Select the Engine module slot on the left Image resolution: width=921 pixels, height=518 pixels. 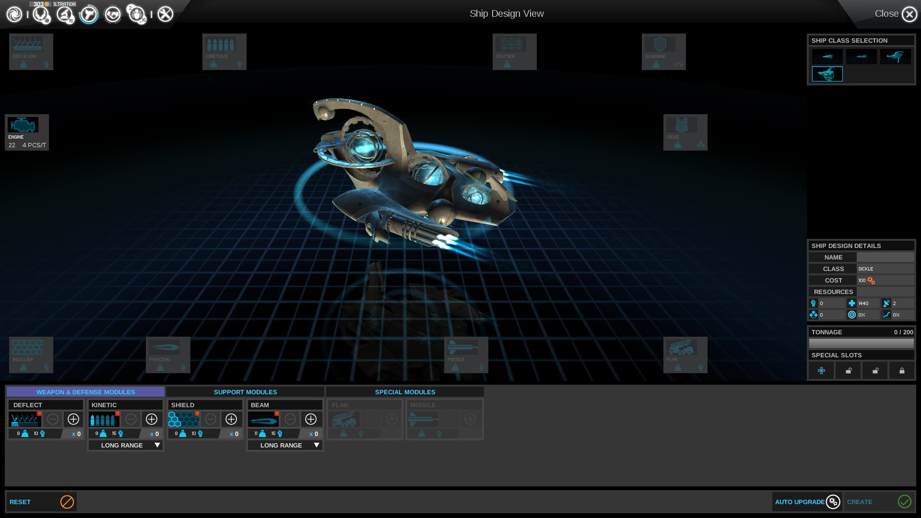[x=26, y=132]
